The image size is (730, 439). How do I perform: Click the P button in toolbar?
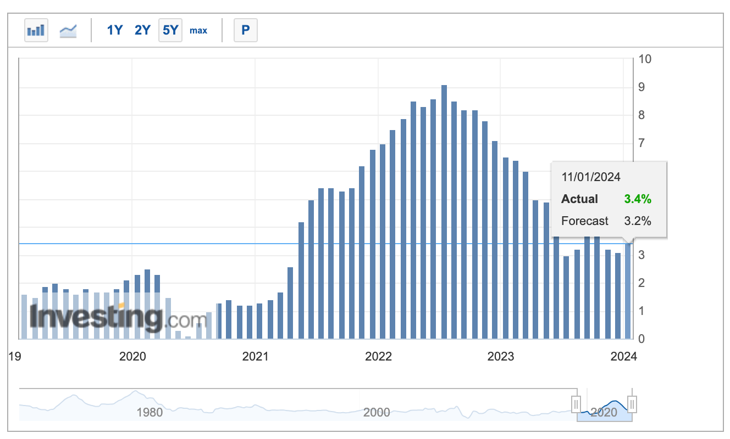pos(246,30)
